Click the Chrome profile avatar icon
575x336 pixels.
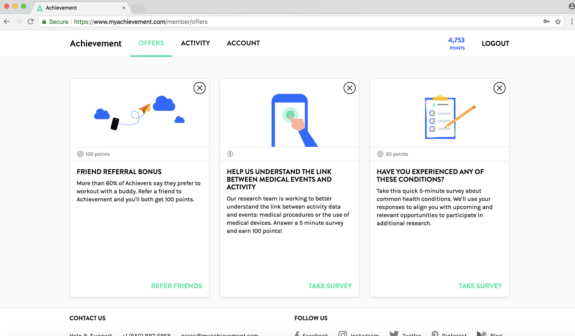[572, 6]
